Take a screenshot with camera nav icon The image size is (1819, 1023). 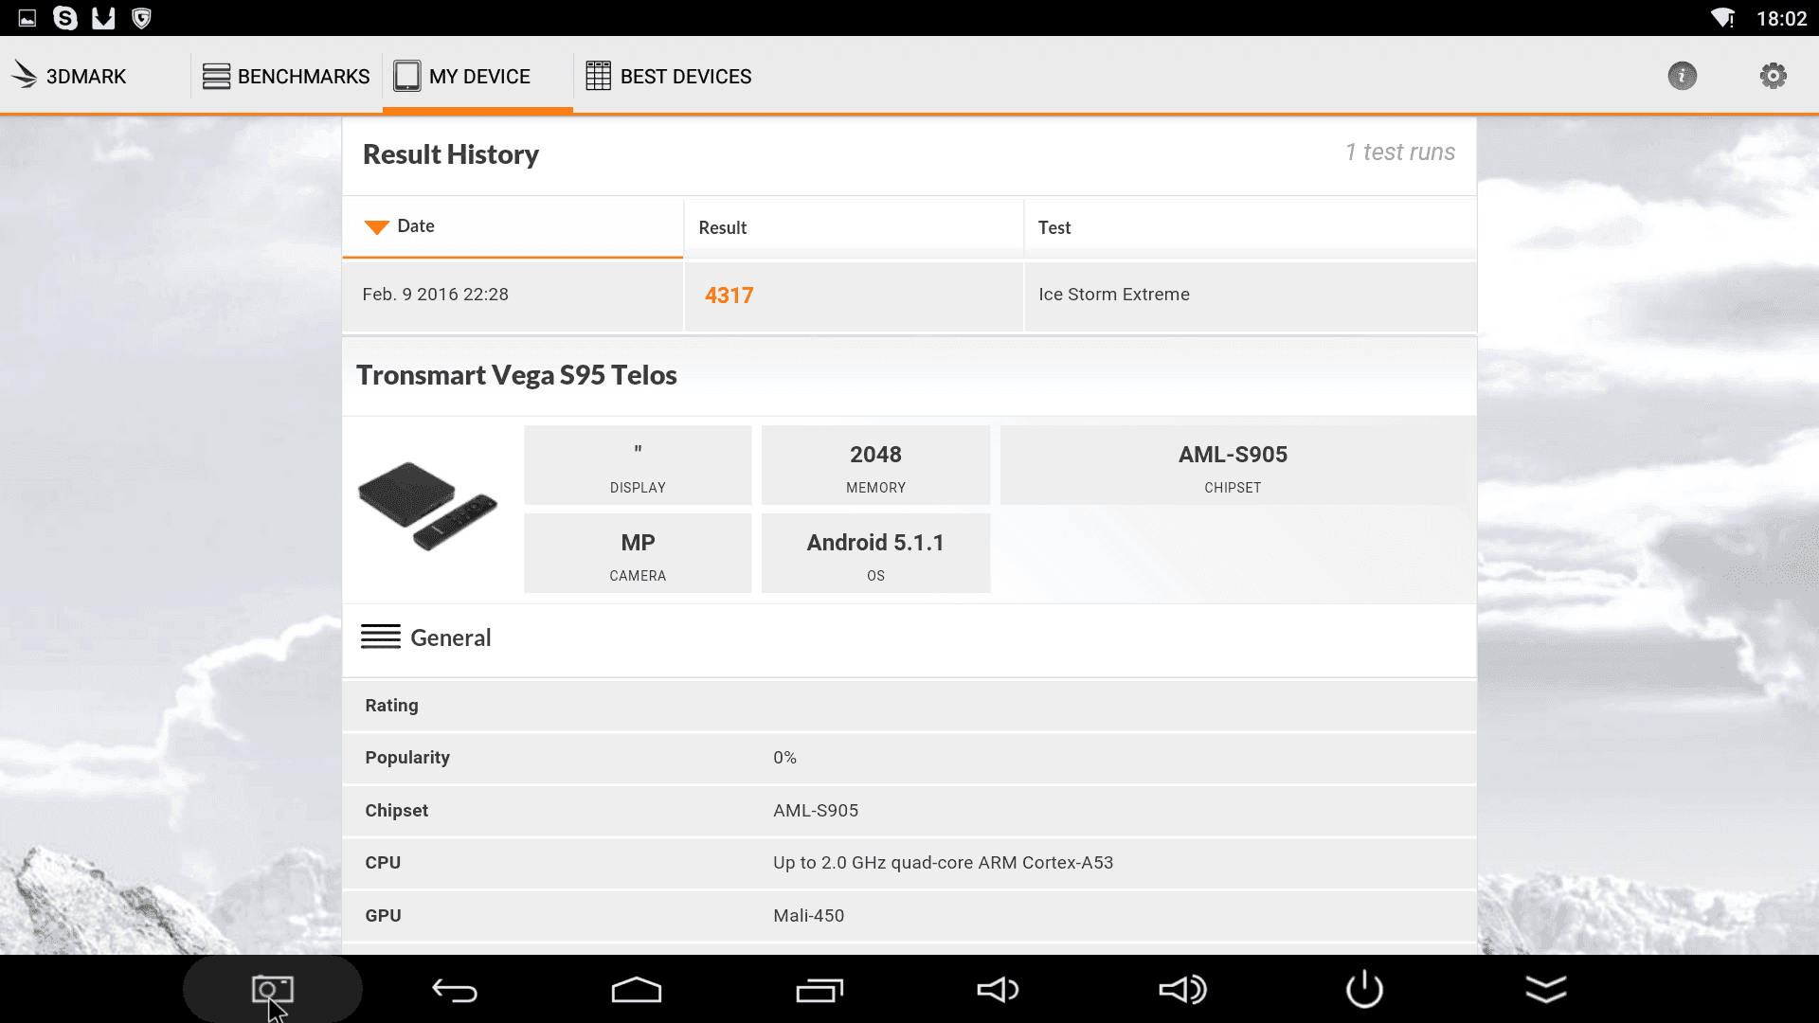[x=273, y=990]
